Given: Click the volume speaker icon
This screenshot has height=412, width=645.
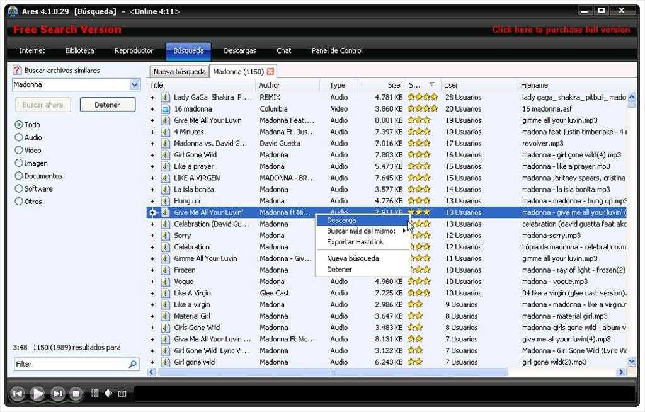Looking at the screenshot, I should coord(108,393).
